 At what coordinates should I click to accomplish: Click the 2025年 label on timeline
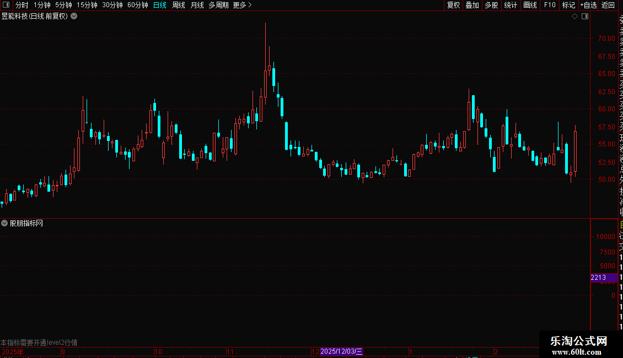pyautogui.click(x=12, y=351)
